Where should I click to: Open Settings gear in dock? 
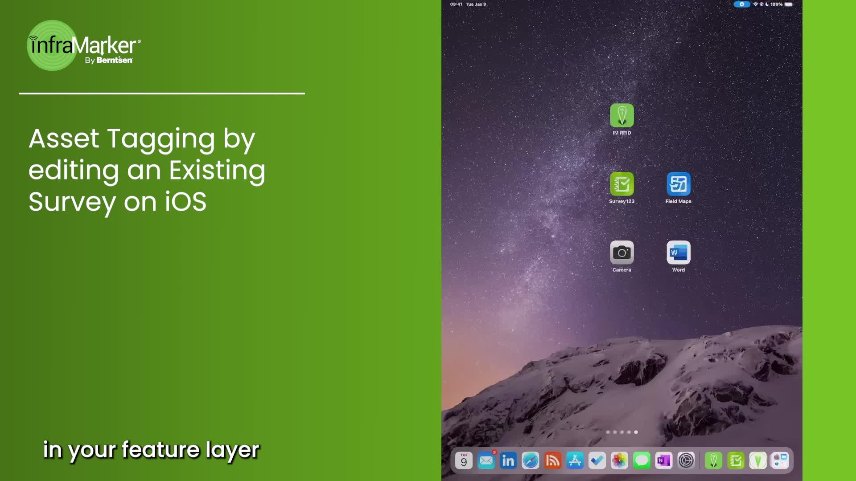click(x=686, y=461)
